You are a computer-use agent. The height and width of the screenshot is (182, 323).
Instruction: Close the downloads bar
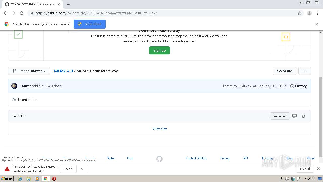pyautogui.click(x=318, y=169)
